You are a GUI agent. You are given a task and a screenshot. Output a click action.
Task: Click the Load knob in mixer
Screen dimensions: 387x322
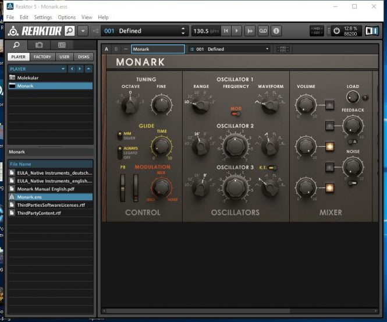click(353, 97)
